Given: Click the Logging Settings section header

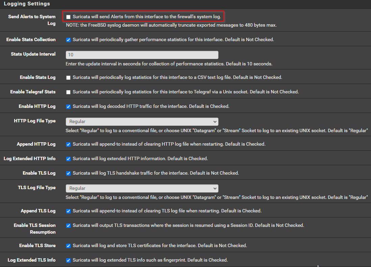Looking at the screenshot, I should point(27,4).
